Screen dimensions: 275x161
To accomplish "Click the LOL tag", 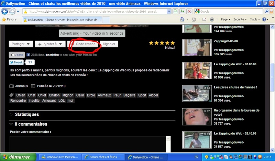I will [x=62, y=101].
